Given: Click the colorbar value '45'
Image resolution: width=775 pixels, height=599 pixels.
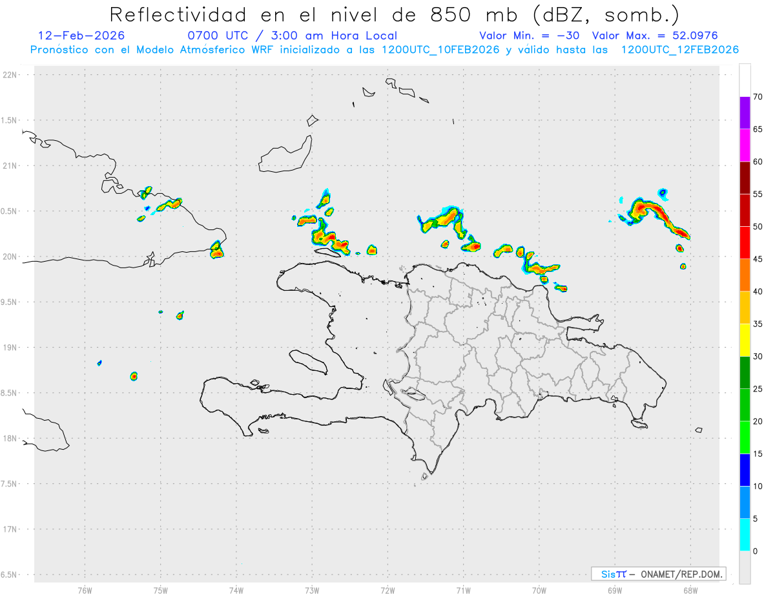Looking at the screenshot, I should [x=758, y=259].
